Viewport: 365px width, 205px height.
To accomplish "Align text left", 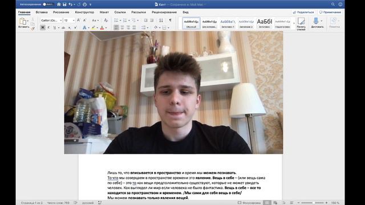I will 116,27.
